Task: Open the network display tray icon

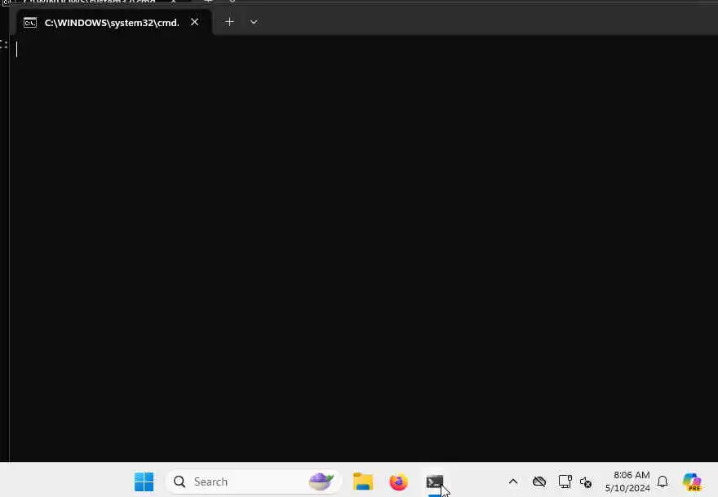Action: coord(565,481)
